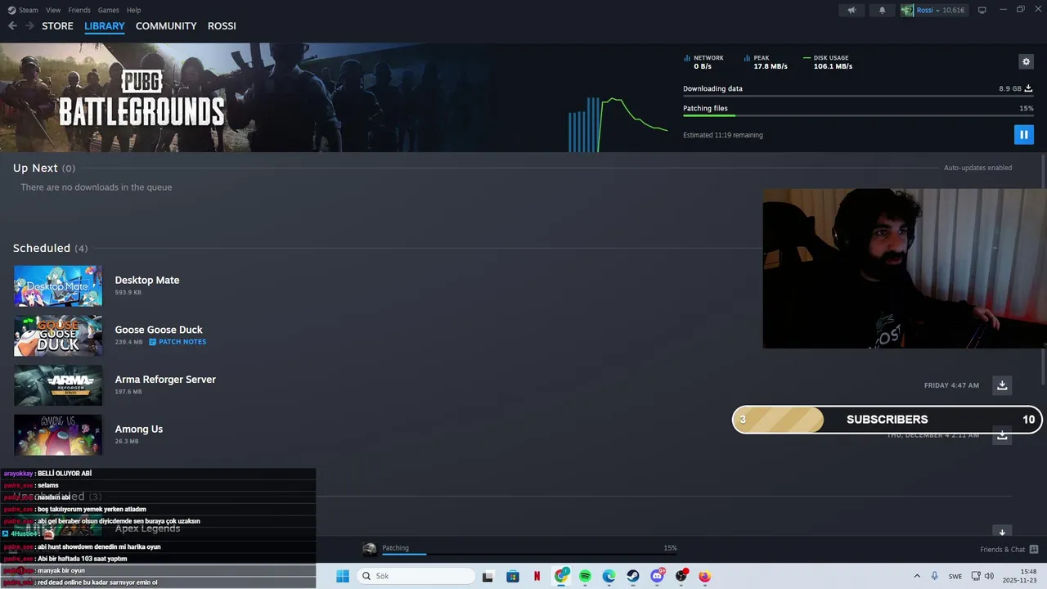Go back with the left arrow
The image size is (1047, 589).
click(12, 26)
